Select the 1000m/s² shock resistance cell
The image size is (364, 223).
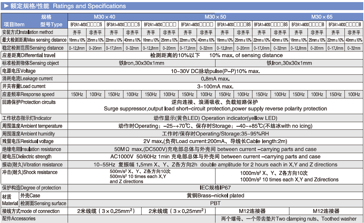(289, 176)
